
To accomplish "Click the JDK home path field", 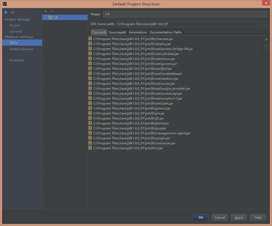I will pos(188,24).
